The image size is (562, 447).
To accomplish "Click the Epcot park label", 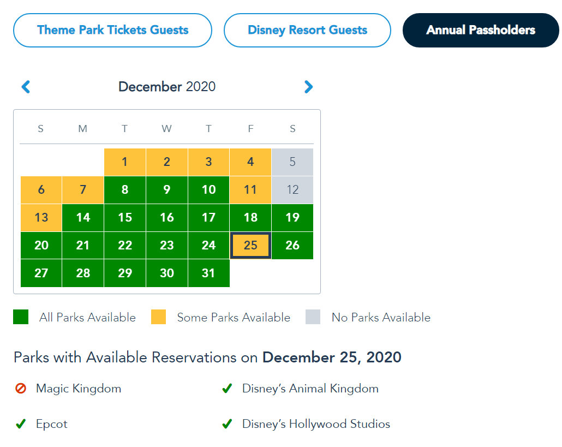I will pyautogui.click(x=52, y=424).
